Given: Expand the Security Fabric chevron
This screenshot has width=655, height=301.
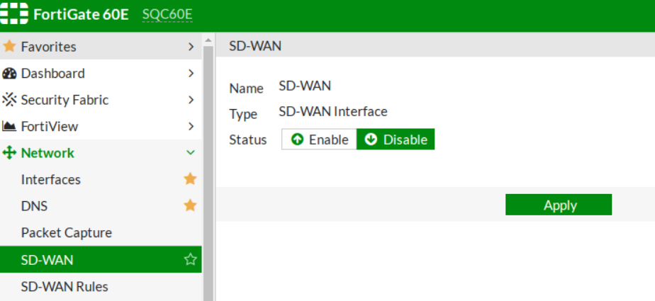Looking at the screenshot, I should coord(191,100).
